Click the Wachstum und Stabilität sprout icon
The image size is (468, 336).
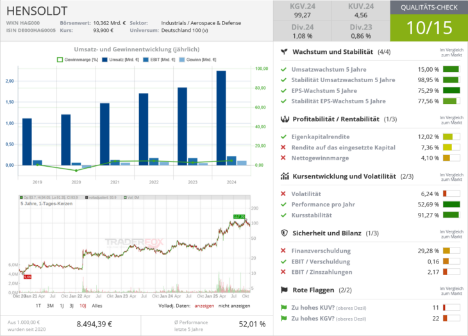coord(284,52)
